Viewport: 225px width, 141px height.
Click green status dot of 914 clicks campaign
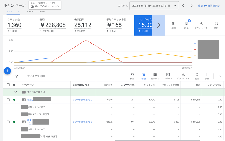14,100
